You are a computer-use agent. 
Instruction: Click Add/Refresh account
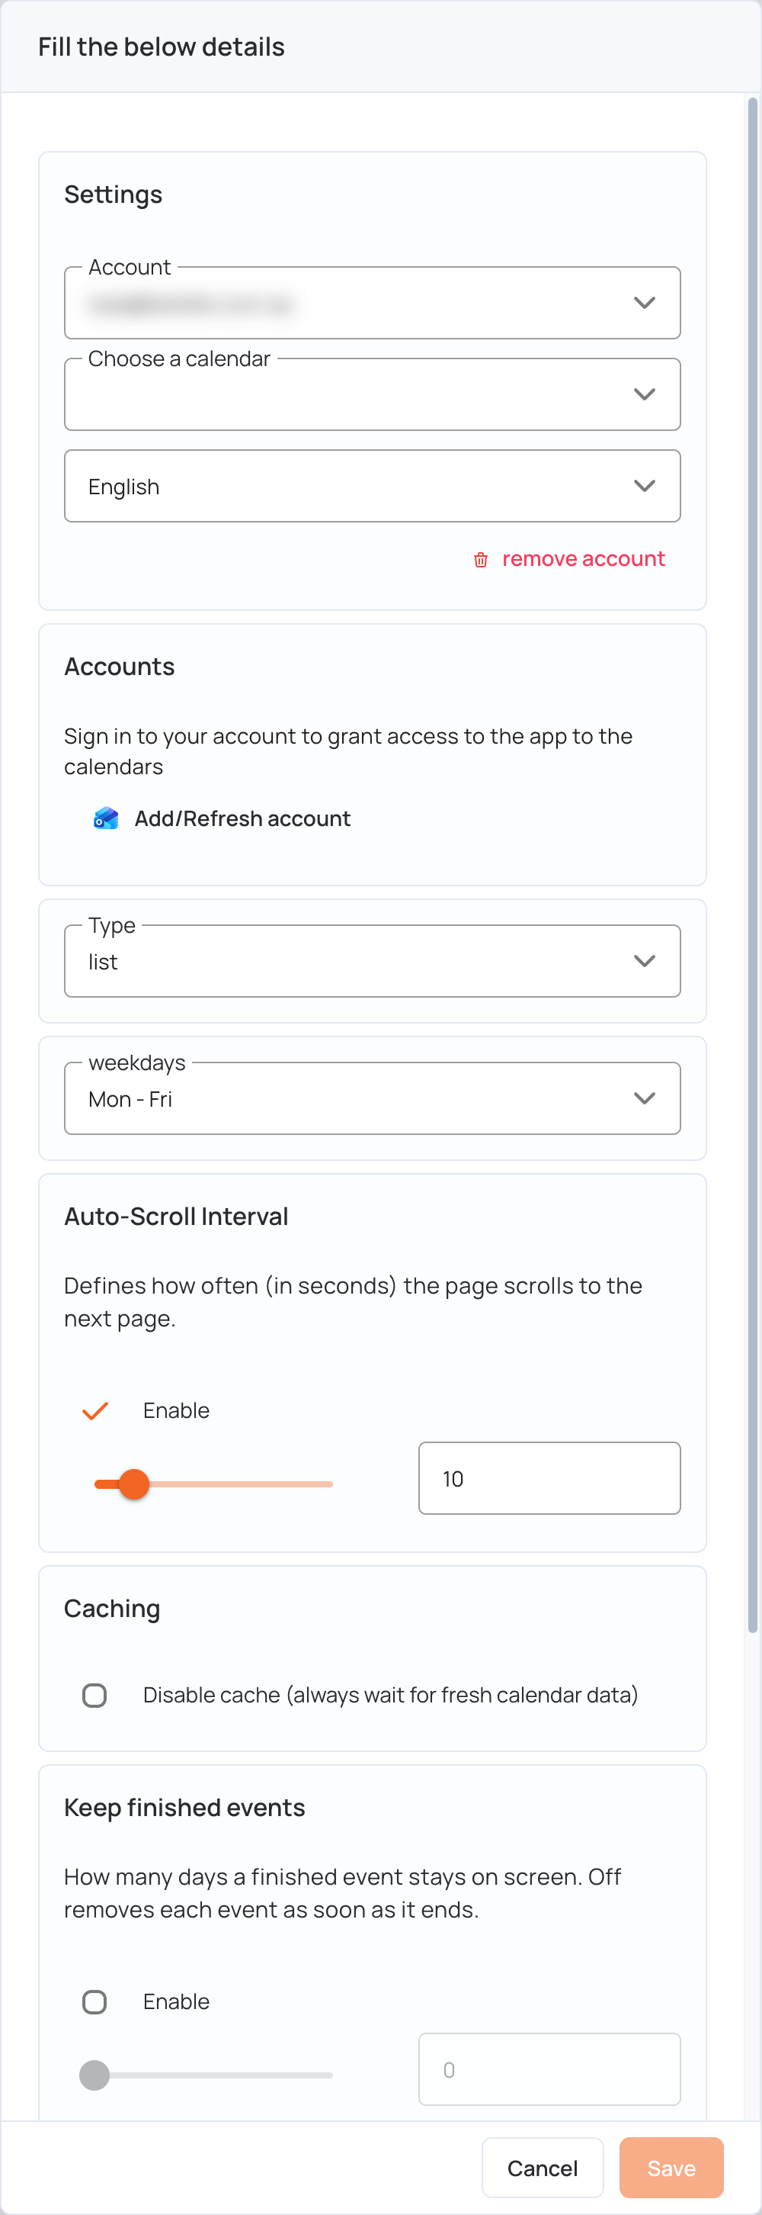coord(242,818)
